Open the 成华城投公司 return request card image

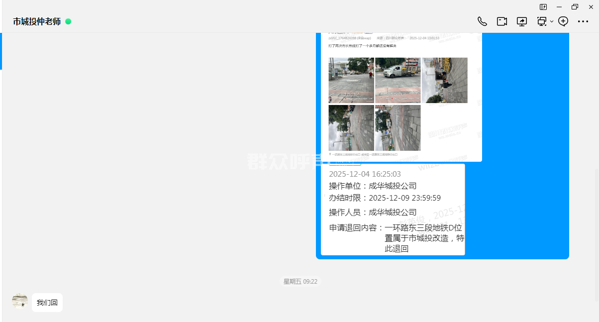(393, 210)
